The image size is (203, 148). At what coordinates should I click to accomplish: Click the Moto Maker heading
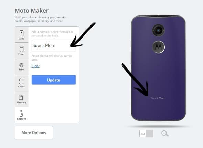[32, 11]
